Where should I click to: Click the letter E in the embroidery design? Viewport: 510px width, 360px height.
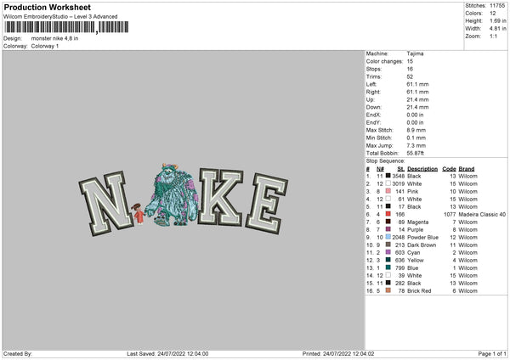click(x=267, y=204)
